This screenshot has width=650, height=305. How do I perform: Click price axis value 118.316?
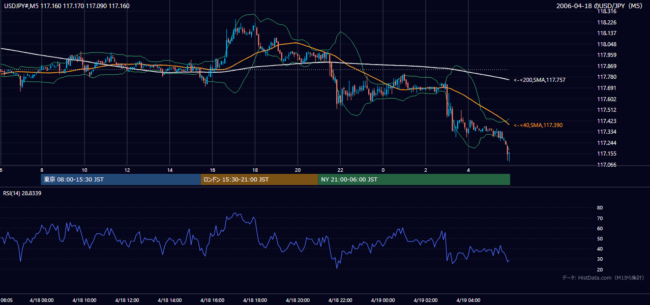pyautogui.click(x=607, y=11)
